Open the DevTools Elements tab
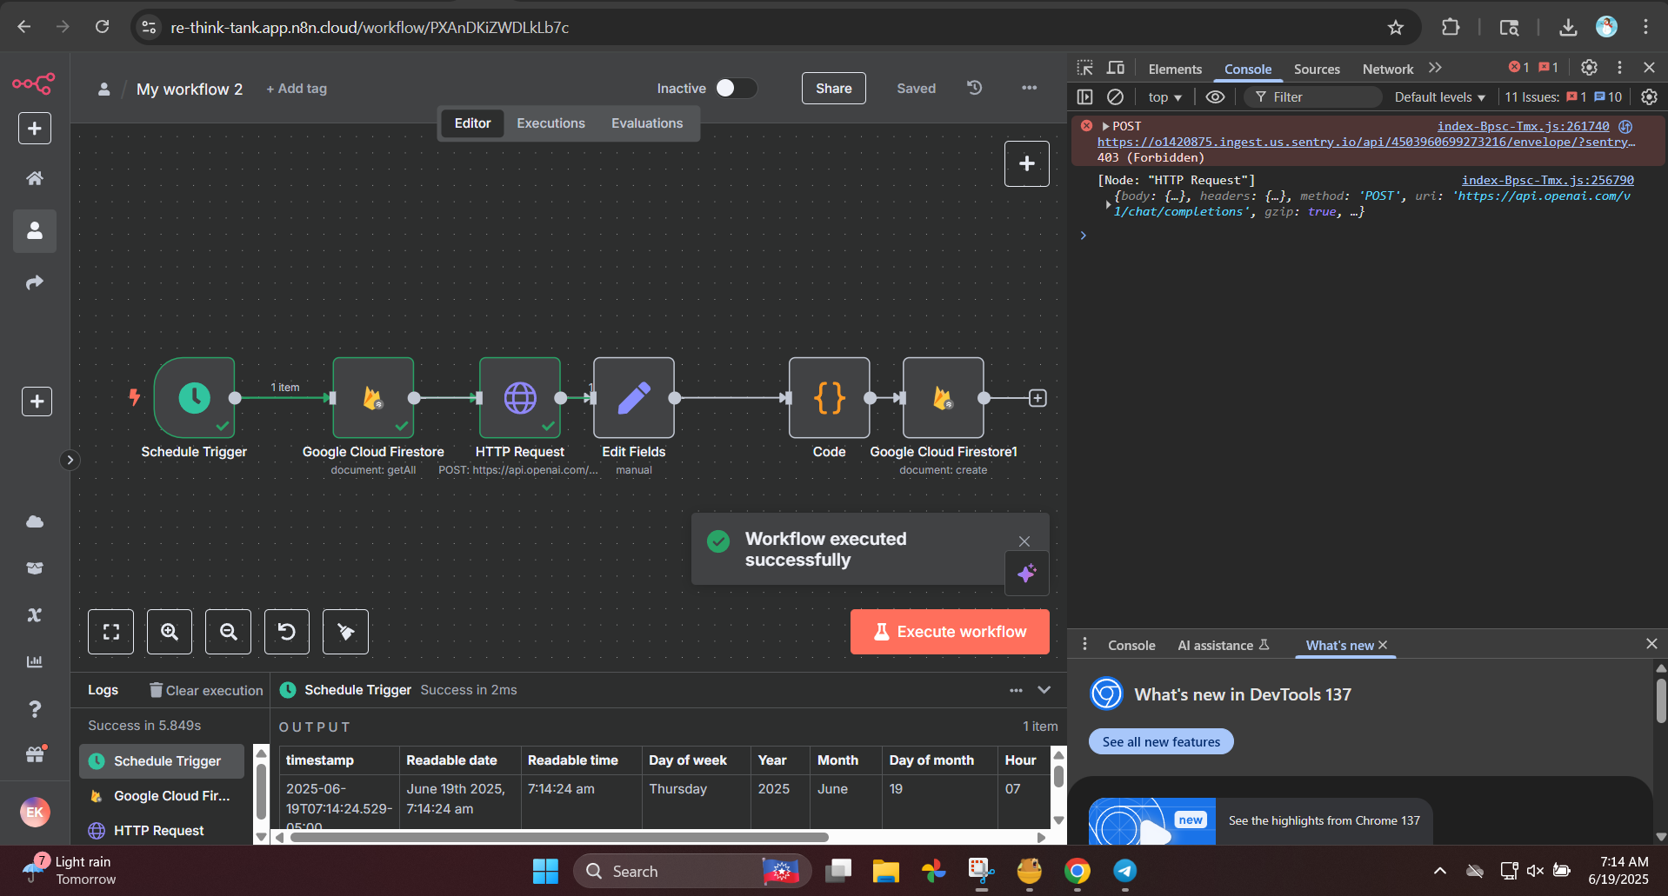The height and width of the screenshot is (896, 1668). [1175, 69]
